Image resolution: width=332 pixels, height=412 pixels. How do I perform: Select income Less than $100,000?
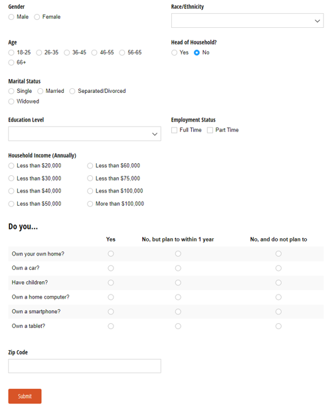(90, 191)
